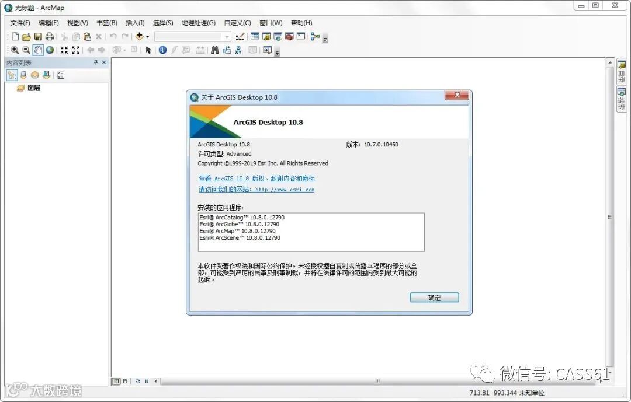Open Standard toolbar options arrow
The width and height of the screenshot is (631, 402).
[x=325, y=39]
